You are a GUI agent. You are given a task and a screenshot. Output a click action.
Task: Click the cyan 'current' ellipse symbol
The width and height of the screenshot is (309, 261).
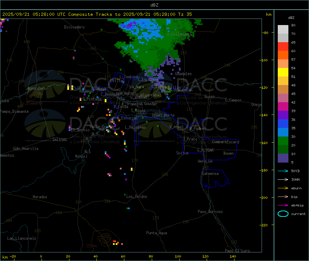coord(283,214)
